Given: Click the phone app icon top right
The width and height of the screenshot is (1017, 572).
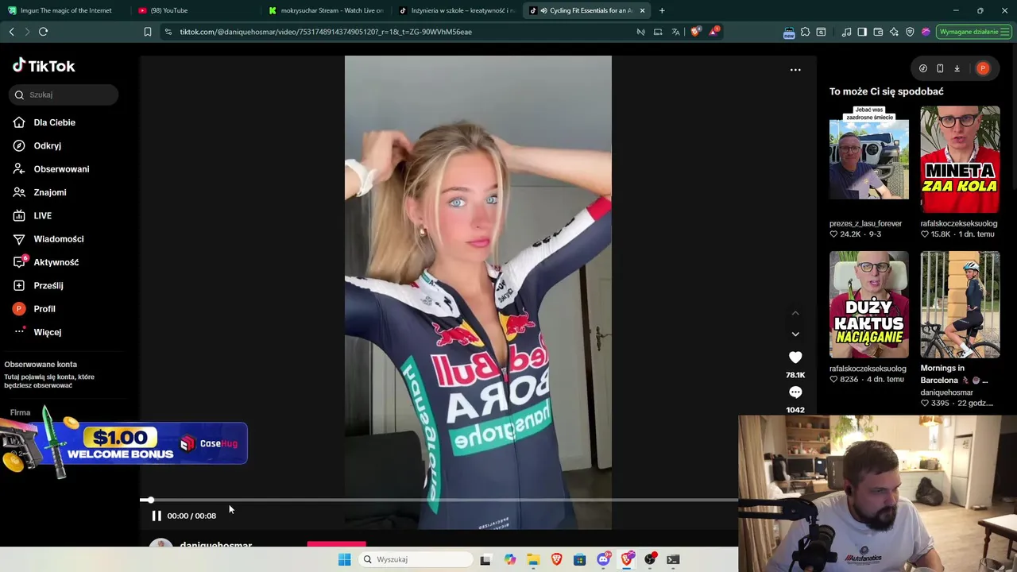Looking at the screenshot, I should click(940, 68).
